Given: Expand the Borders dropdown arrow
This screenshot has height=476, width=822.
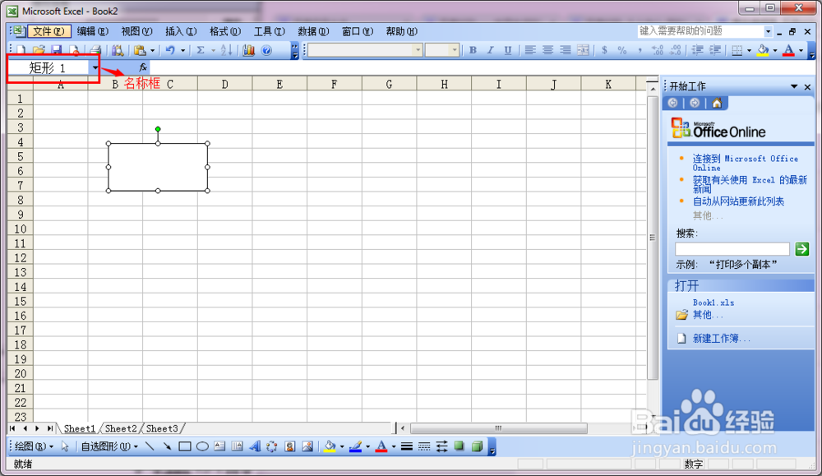Looking at the screenshot, I should coord(749,50).
